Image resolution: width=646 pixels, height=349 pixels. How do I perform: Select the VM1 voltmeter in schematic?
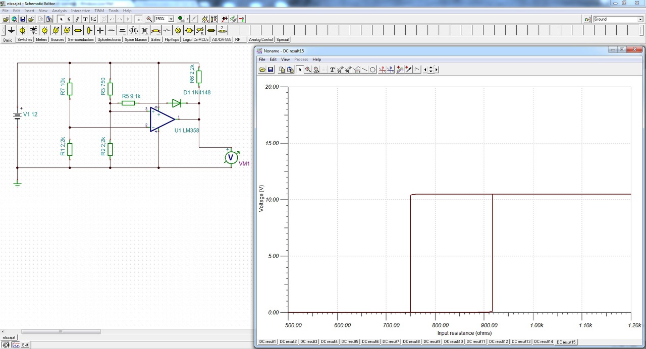[x=231, y=157]
